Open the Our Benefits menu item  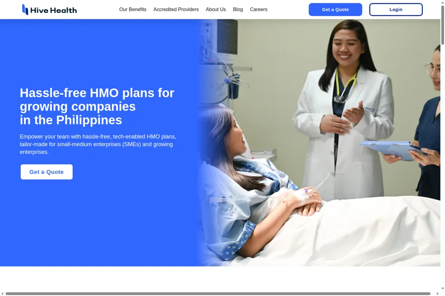(x=133, y=9)
